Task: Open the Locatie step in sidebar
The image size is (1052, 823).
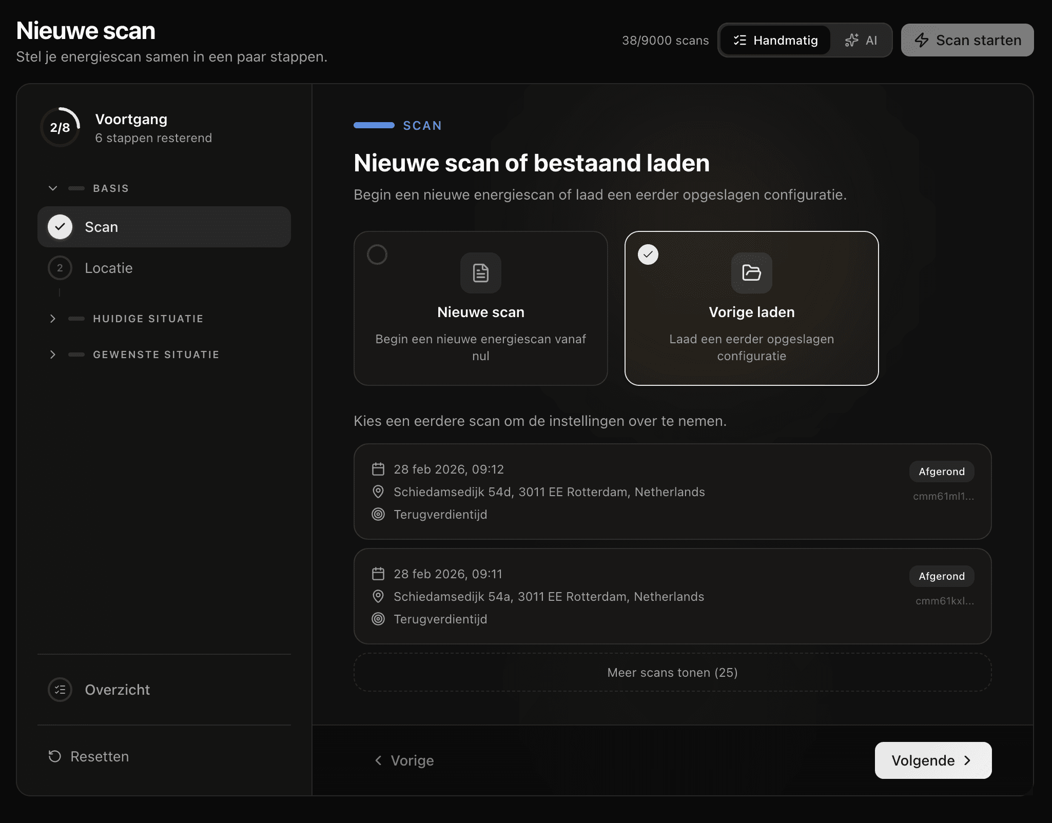Action: (108, 268)
